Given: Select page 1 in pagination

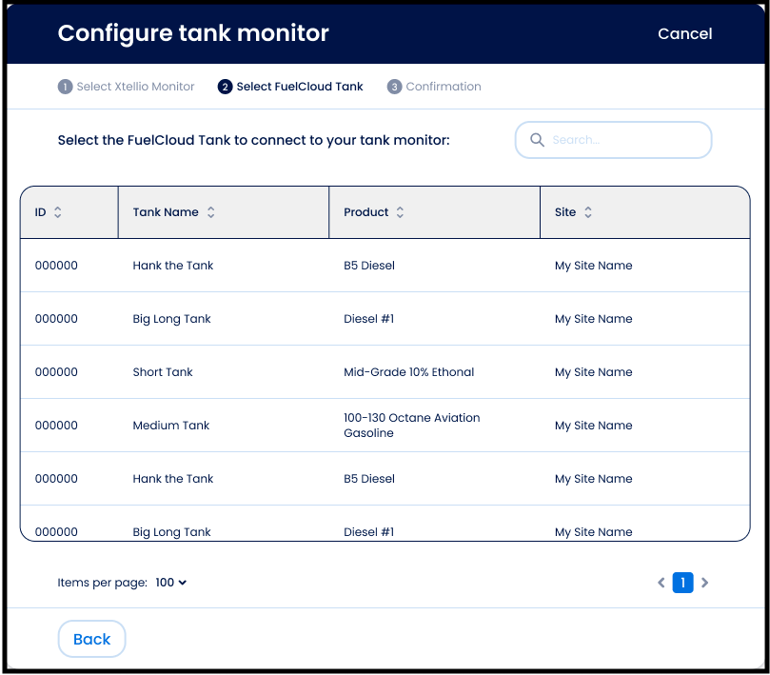Looking at the screenshot, I should click(682, 583).
